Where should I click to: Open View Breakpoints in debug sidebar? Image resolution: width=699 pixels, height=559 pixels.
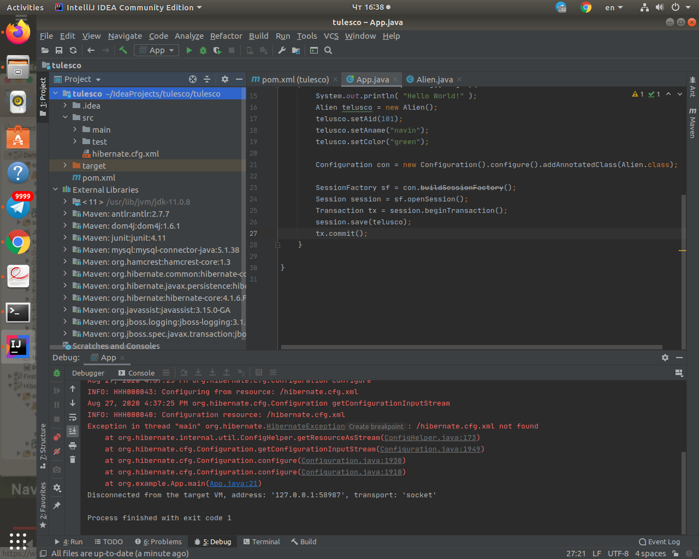(57, 437)
